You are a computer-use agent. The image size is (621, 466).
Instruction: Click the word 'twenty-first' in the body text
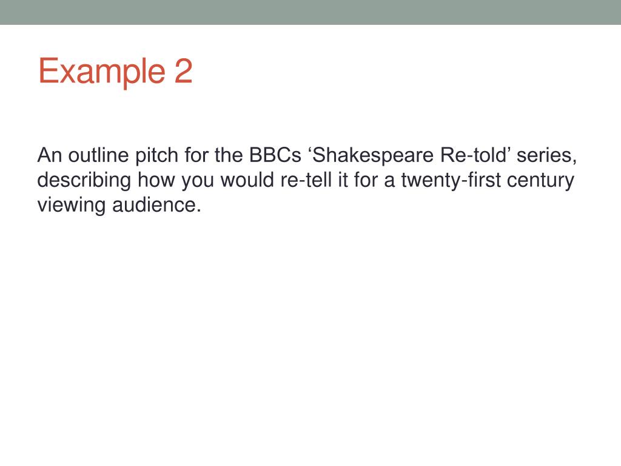(x=451, y=181)
